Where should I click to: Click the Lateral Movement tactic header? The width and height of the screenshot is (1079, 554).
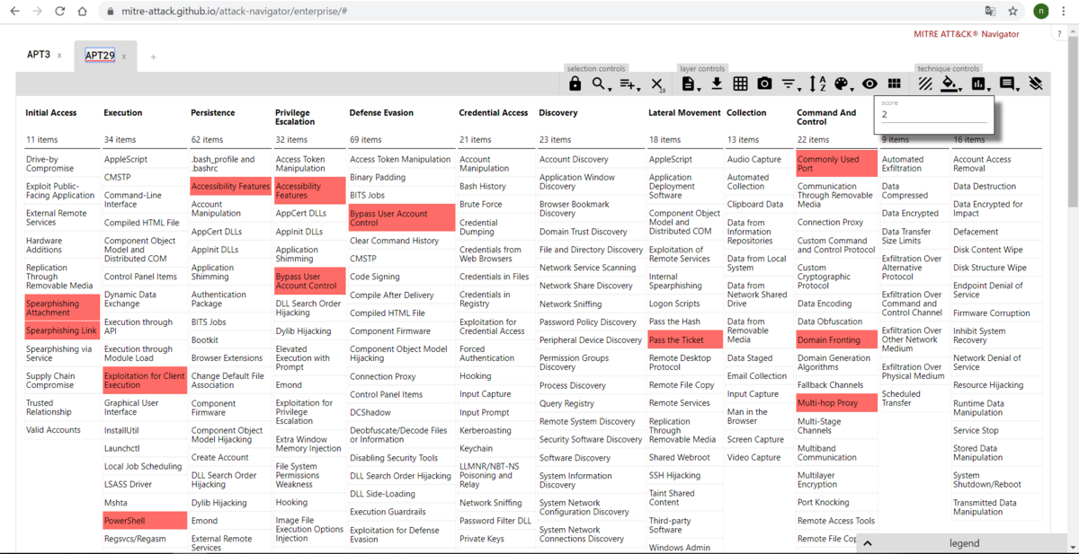click(684, 112)
